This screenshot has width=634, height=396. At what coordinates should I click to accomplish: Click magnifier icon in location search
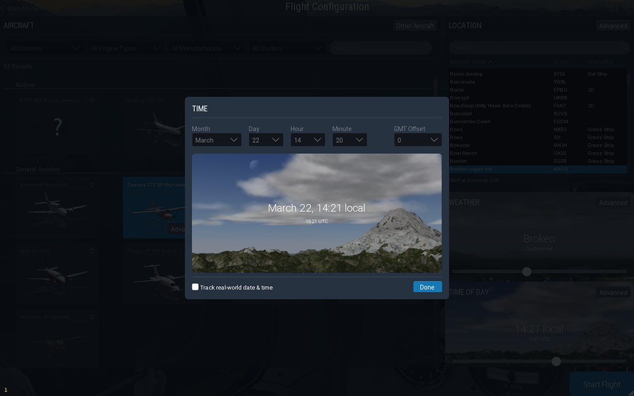[x=623, y=48]
